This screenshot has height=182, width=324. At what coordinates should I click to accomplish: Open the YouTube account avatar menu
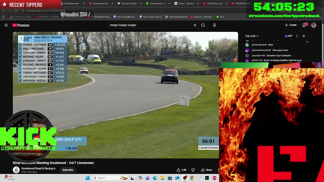click(x=314, y=25)
